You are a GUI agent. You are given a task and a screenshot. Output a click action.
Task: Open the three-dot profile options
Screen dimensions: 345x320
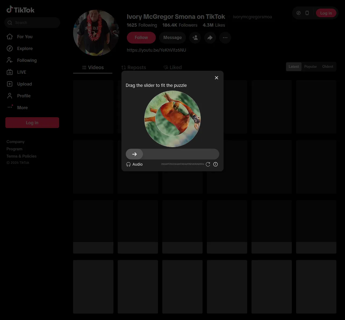(225, 38)
